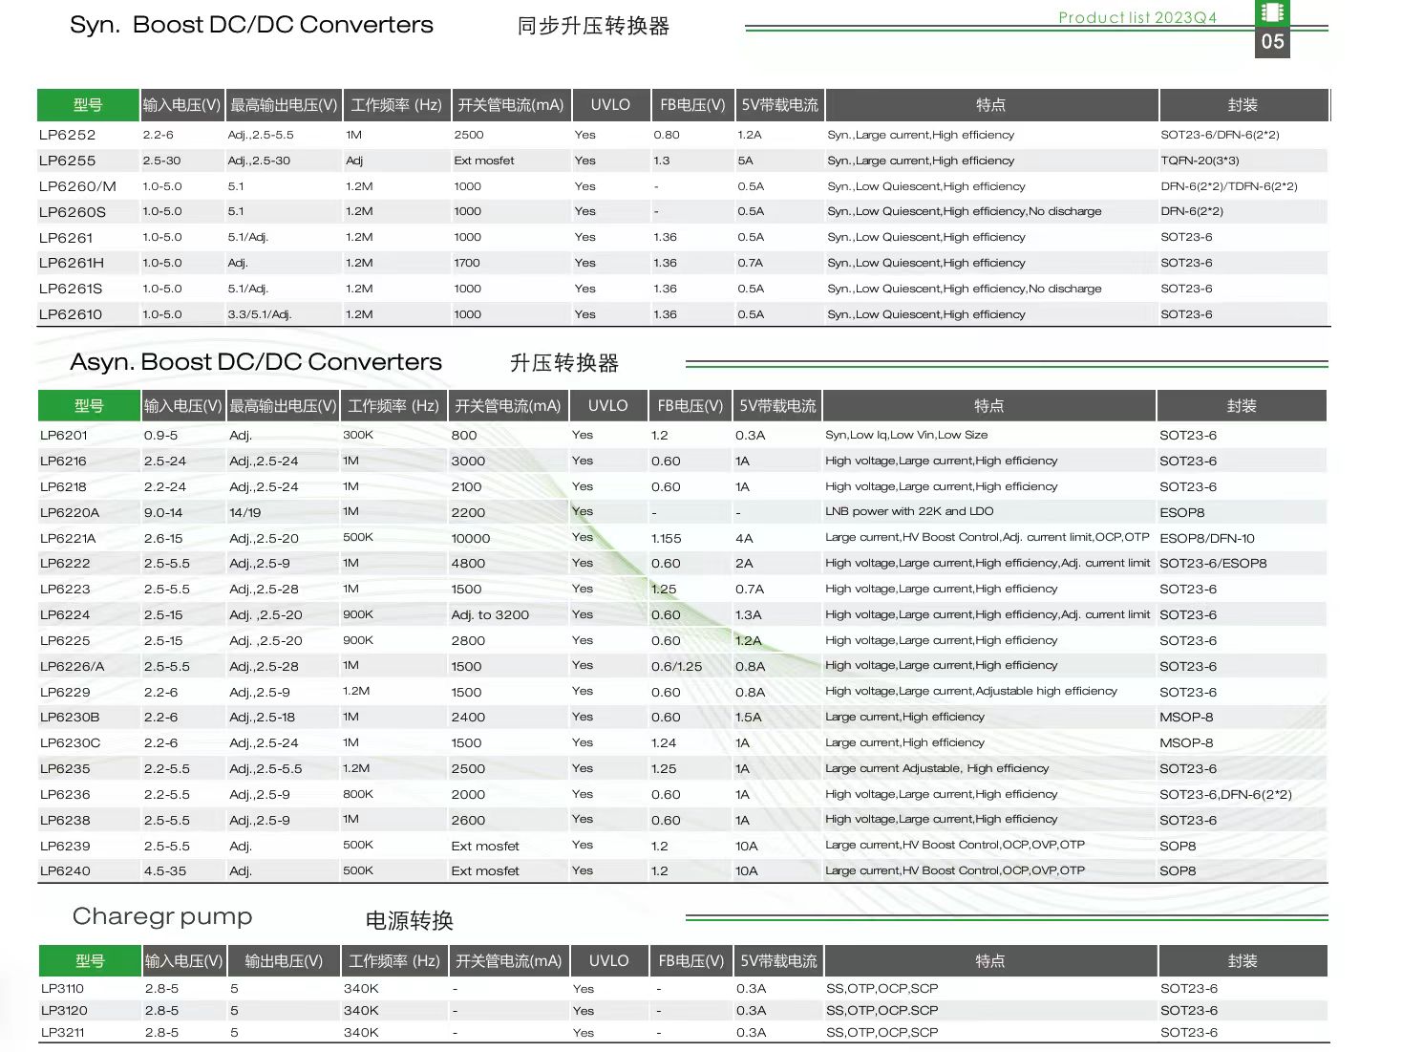Click switch current 10000 of LP6221A
The width and height of the screenshot is (1402, 1052).
click(470, 538)
